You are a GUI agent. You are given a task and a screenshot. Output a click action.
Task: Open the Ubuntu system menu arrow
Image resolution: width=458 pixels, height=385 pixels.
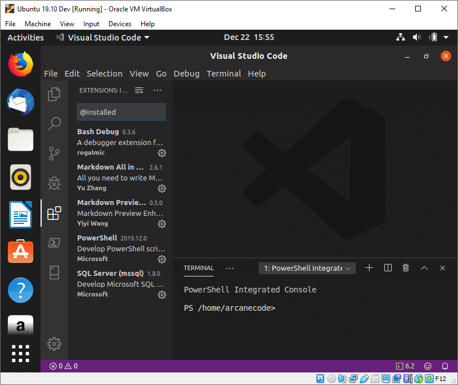click(x=446, y=37)
